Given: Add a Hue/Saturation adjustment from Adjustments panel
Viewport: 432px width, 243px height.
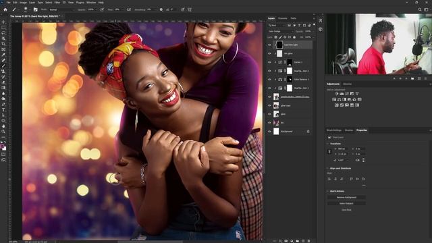Looking at the screenshot, I should tap(334, 99).
